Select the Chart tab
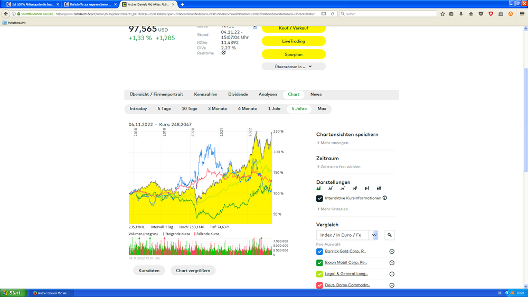The width and height of the screenshot is (528, 297). click(x=293, y=95)
